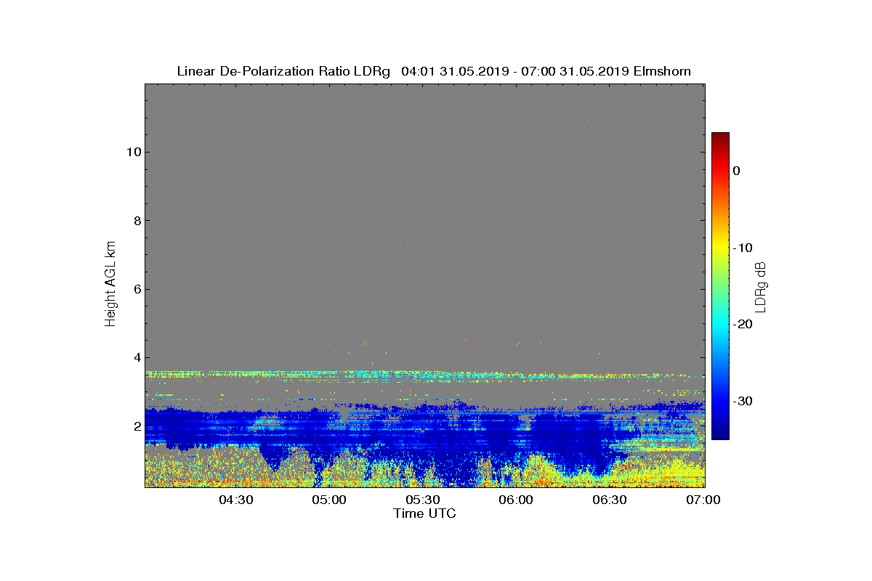Click the colorbar tick label '-30'
872x581 pixels.
pos(742,402)
